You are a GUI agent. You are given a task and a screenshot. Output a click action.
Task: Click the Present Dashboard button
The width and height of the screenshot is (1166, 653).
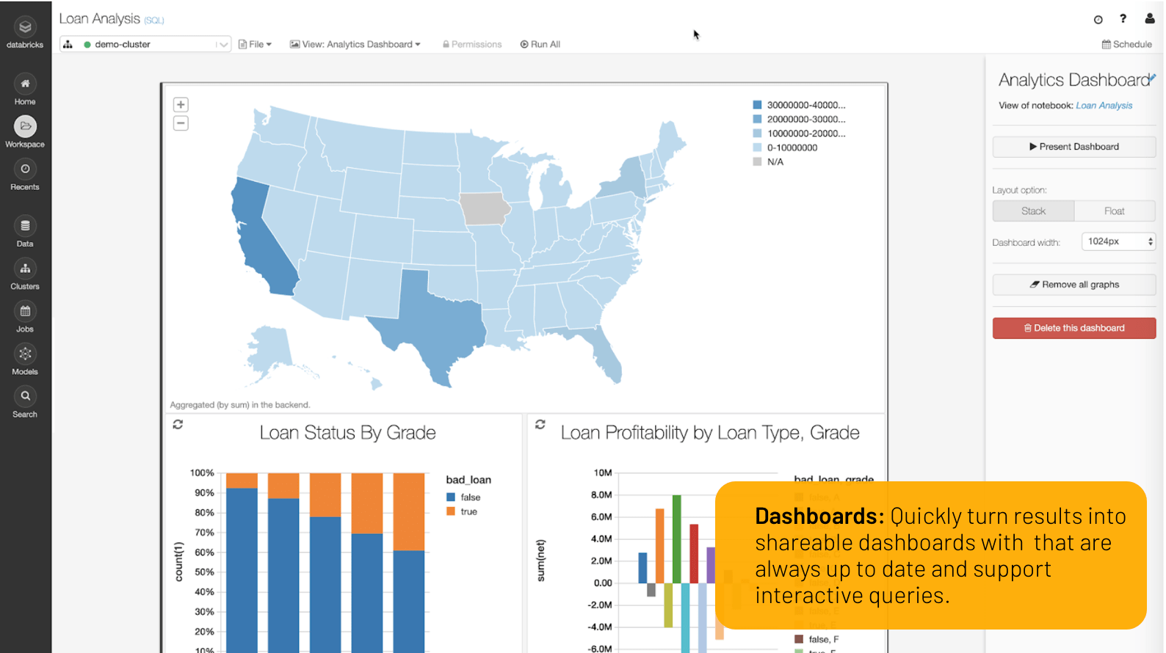click(1073, 147)
